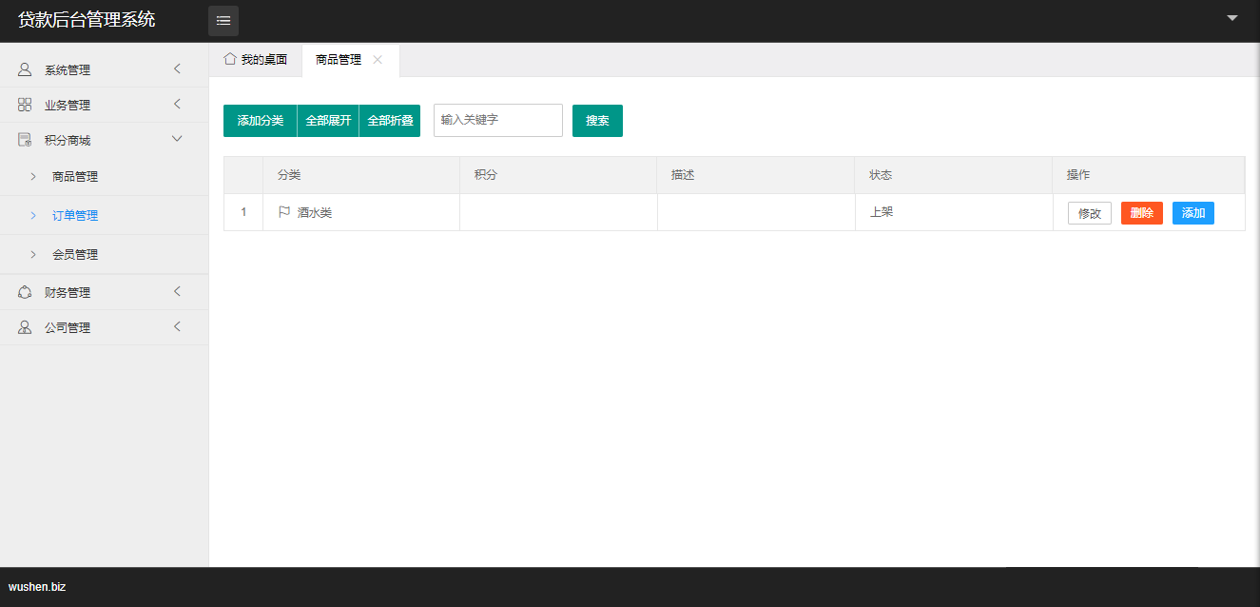Click the 添加分类 button

click(261, 121)
